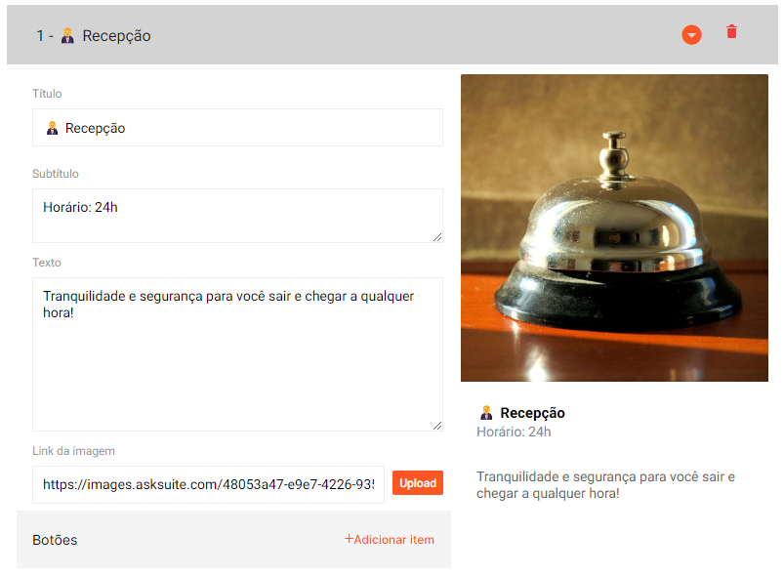Image resolution: width=784 pixels, height=575 pixels.
Task: Click the '1 - Recepção' header title
Action: [94, 36]
